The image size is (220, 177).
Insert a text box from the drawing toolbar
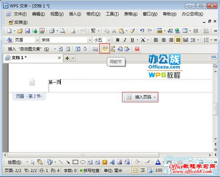[x=90, y=162]
